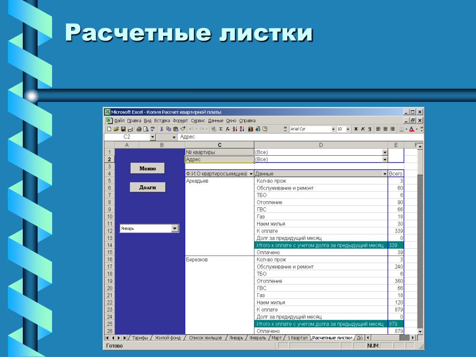The height and width of the screenshot is (357, 476).
Task: Click the Sort Ascending icon
Action: (x=235, y=129)
